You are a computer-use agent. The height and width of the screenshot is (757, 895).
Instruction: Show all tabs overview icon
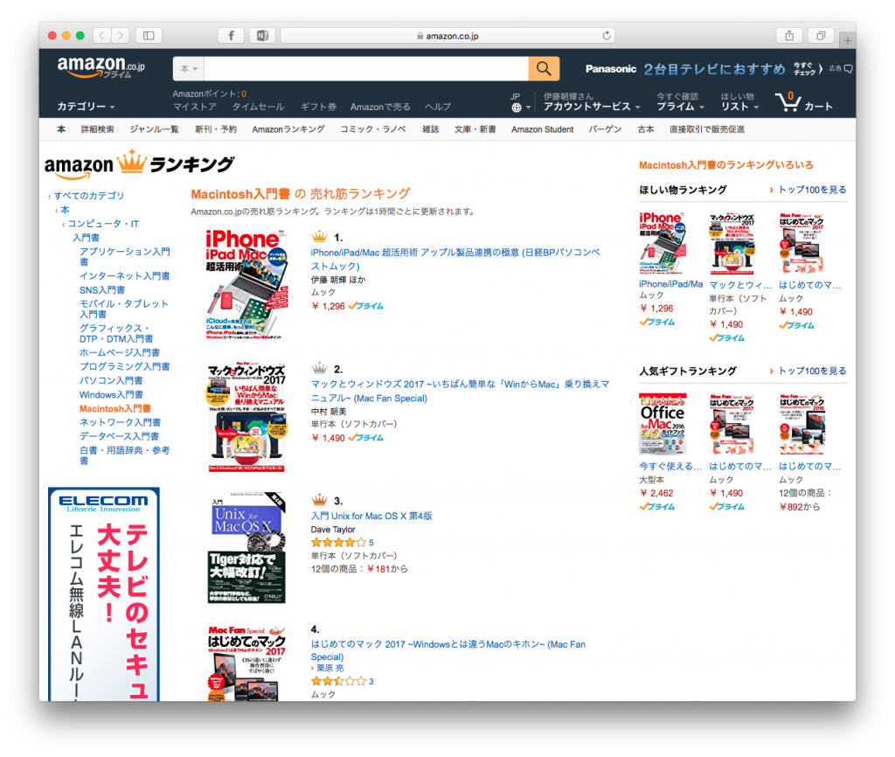point(821,35)
